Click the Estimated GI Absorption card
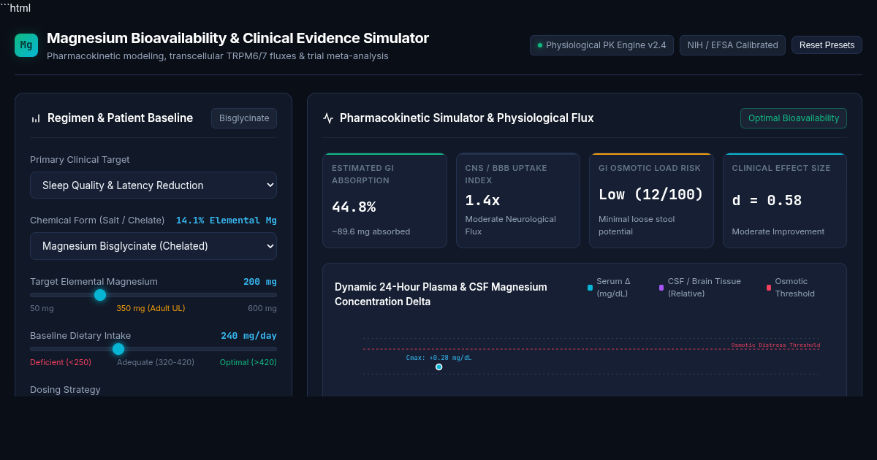This screenshot has width=877, height=460. coord(384,201)
